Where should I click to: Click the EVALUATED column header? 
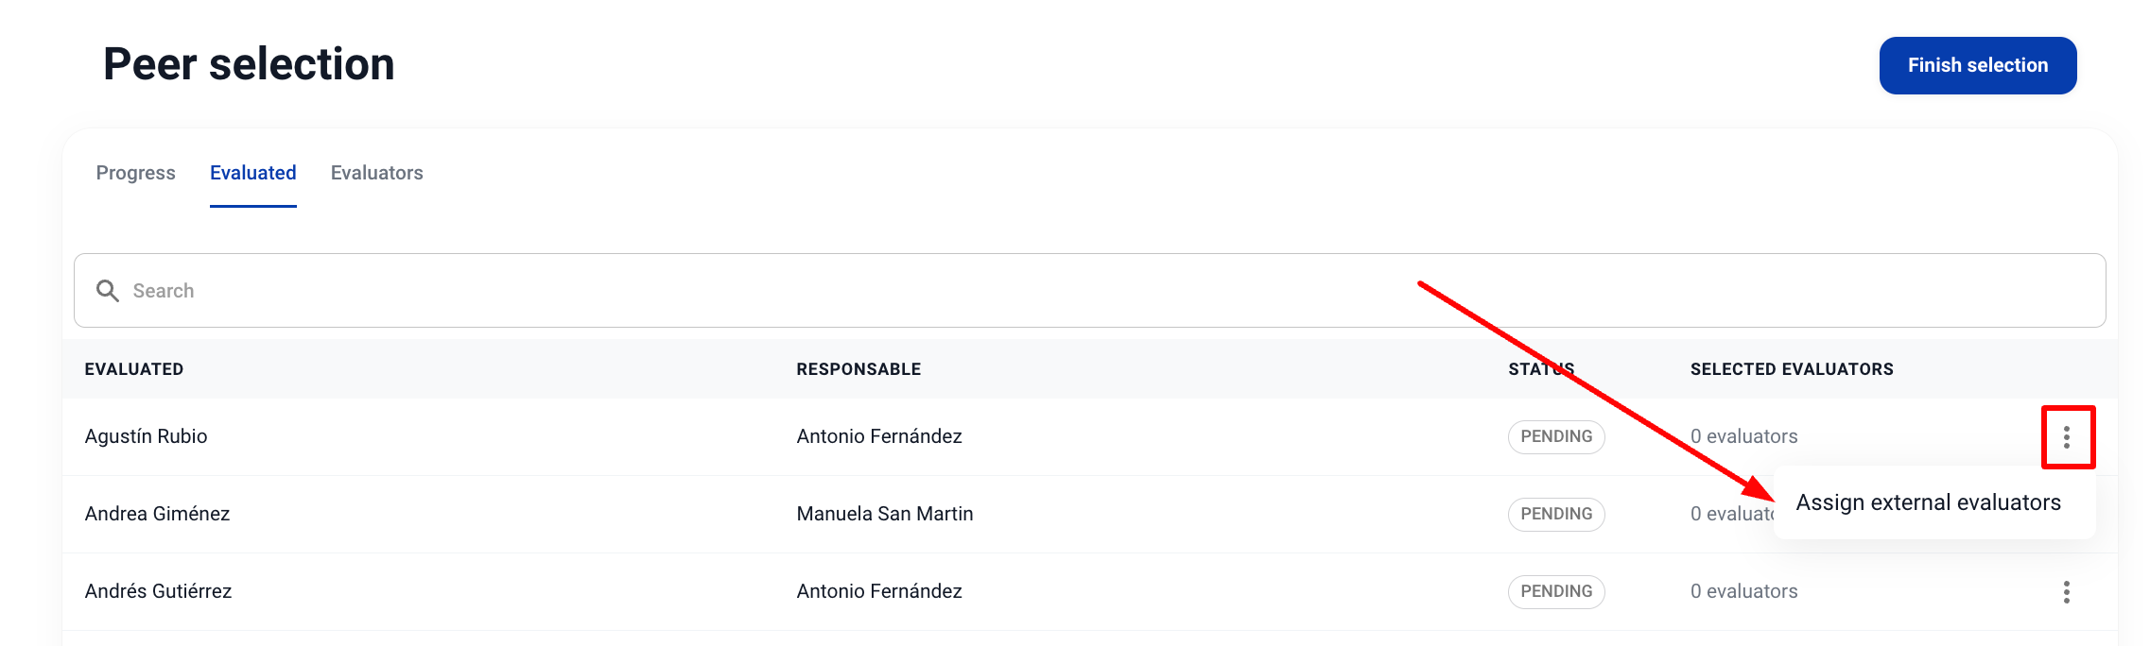tap(133, 369)
